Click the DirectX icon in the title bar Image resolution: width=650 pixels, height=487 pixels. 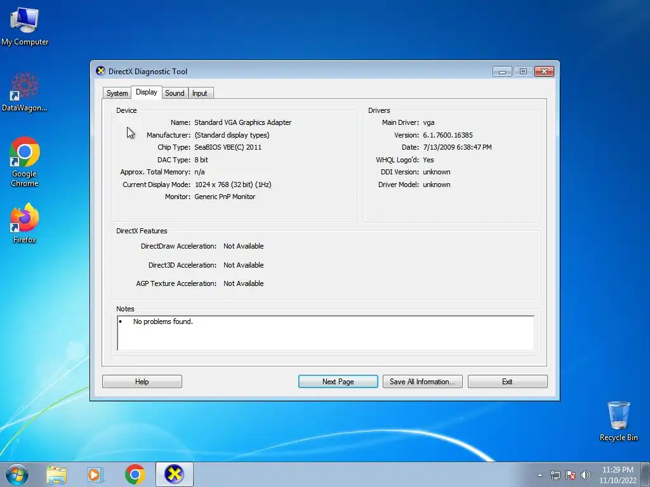100,71
